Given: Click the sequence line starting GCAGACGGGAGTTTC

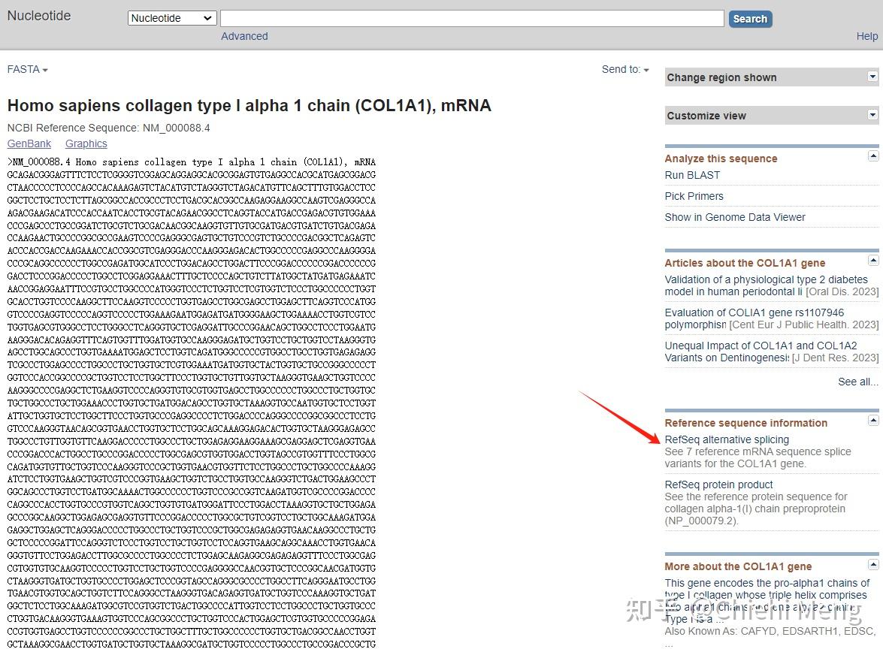Looking at the screenshot, I should [192, 175].
